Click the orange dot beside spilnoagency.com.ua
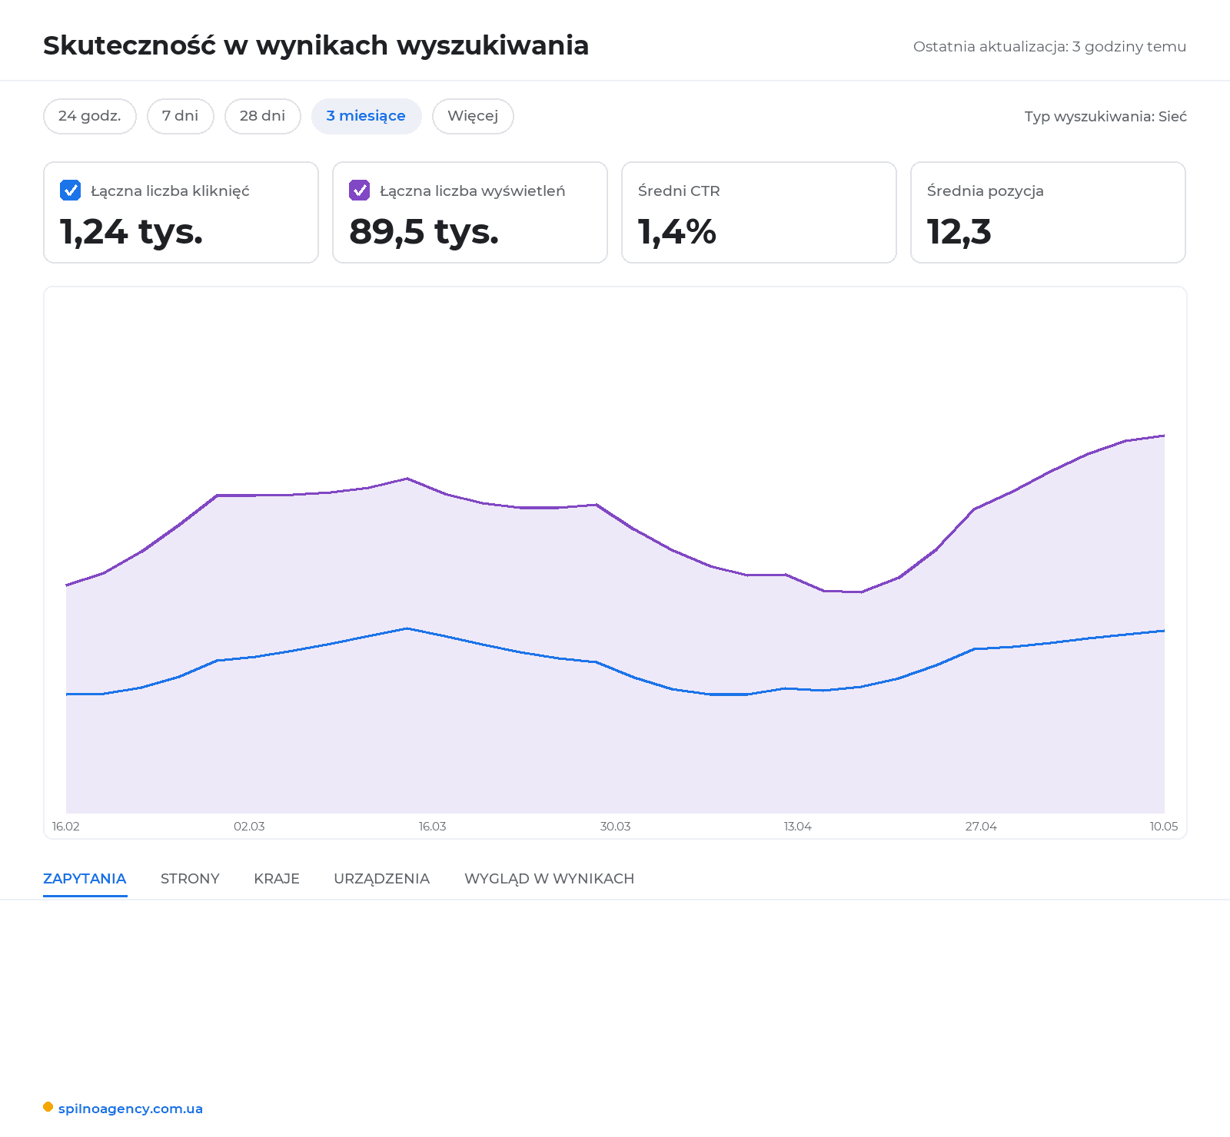 (48, 1107)
